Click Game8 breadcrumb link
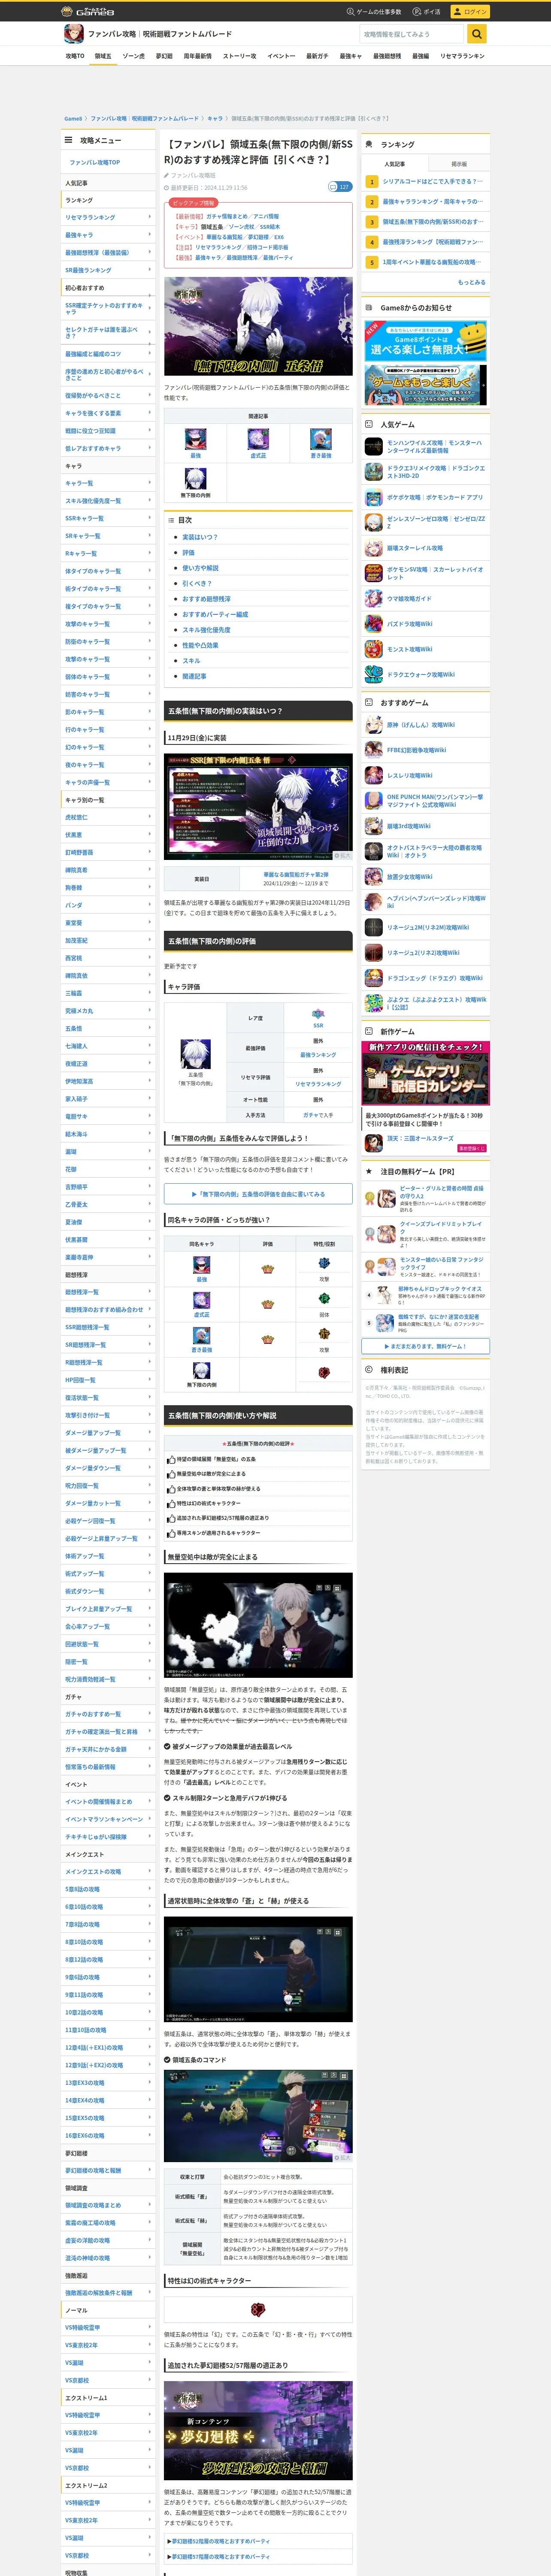 (73, 118)
